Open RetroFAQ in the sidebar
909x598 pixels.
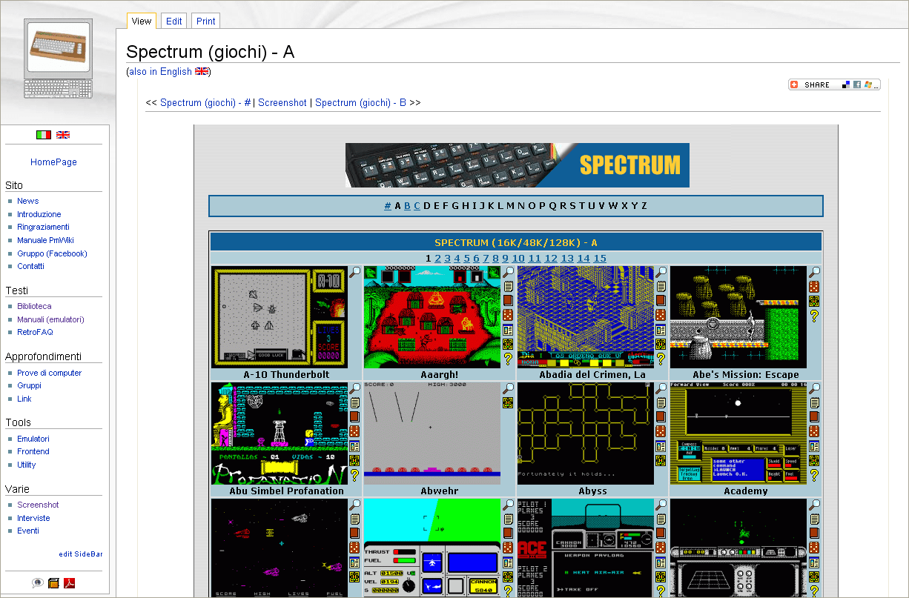(36, 332)
